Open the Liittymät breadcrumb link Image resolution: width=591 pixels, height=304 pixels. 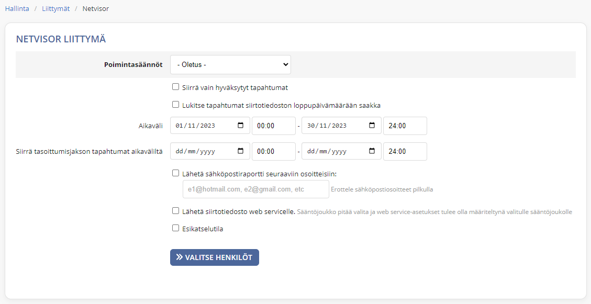[56, 9]
